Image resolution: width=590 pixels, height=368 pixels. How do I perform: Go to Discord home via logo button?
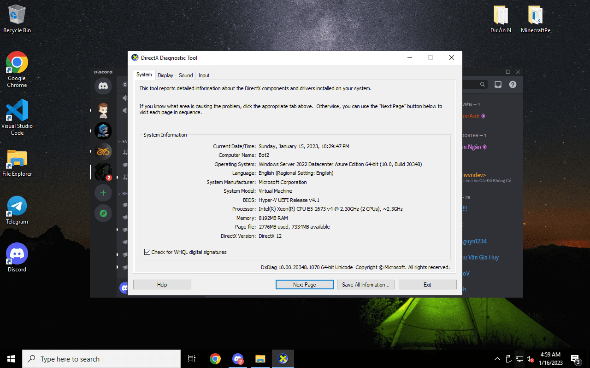(103, 86)
